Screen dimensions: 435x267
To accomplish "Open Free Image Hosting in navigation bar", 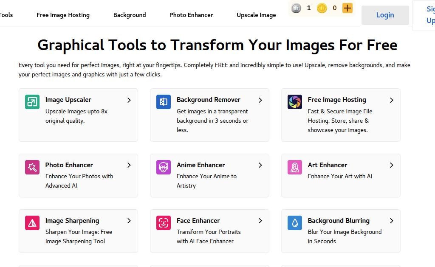I will tap(63, 15).
